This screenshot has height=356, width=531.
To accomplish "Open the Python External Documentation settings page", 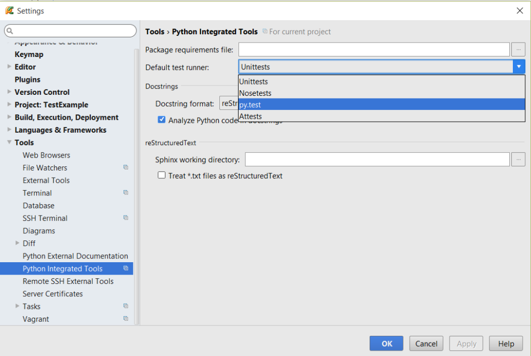I will [x=75, y=256].
